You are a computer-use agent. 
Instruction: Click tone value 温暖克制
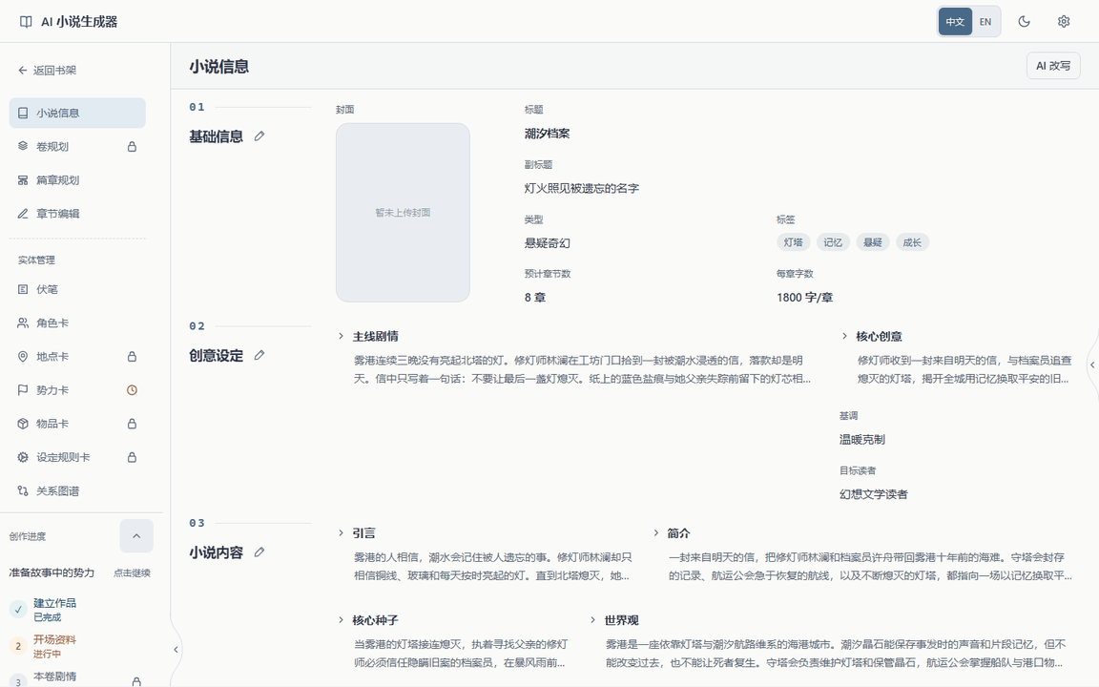pyautogui.click(x=862, y=440)
